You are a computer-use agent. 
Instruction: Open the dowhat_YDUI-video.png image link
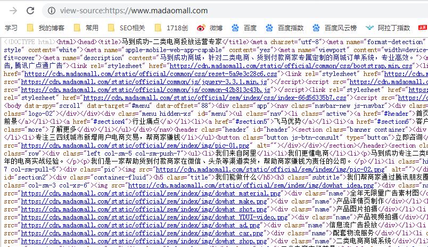click(154, 217)
